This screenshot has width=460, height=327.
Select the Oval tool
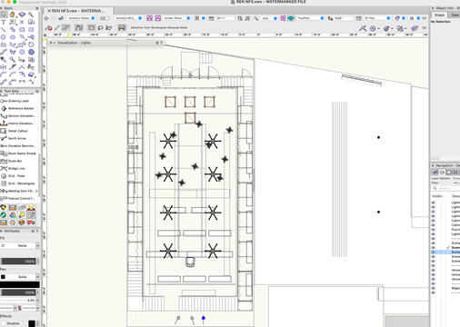pos(13,37)
